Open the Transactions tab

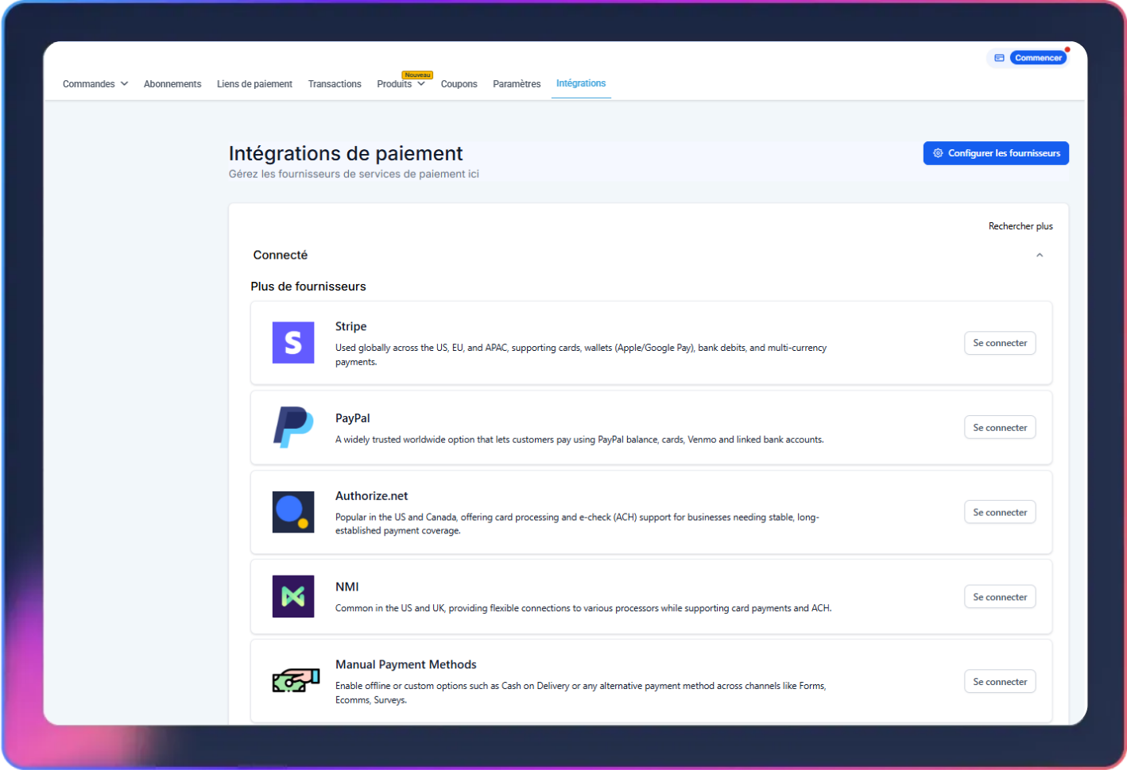(335, 84)
